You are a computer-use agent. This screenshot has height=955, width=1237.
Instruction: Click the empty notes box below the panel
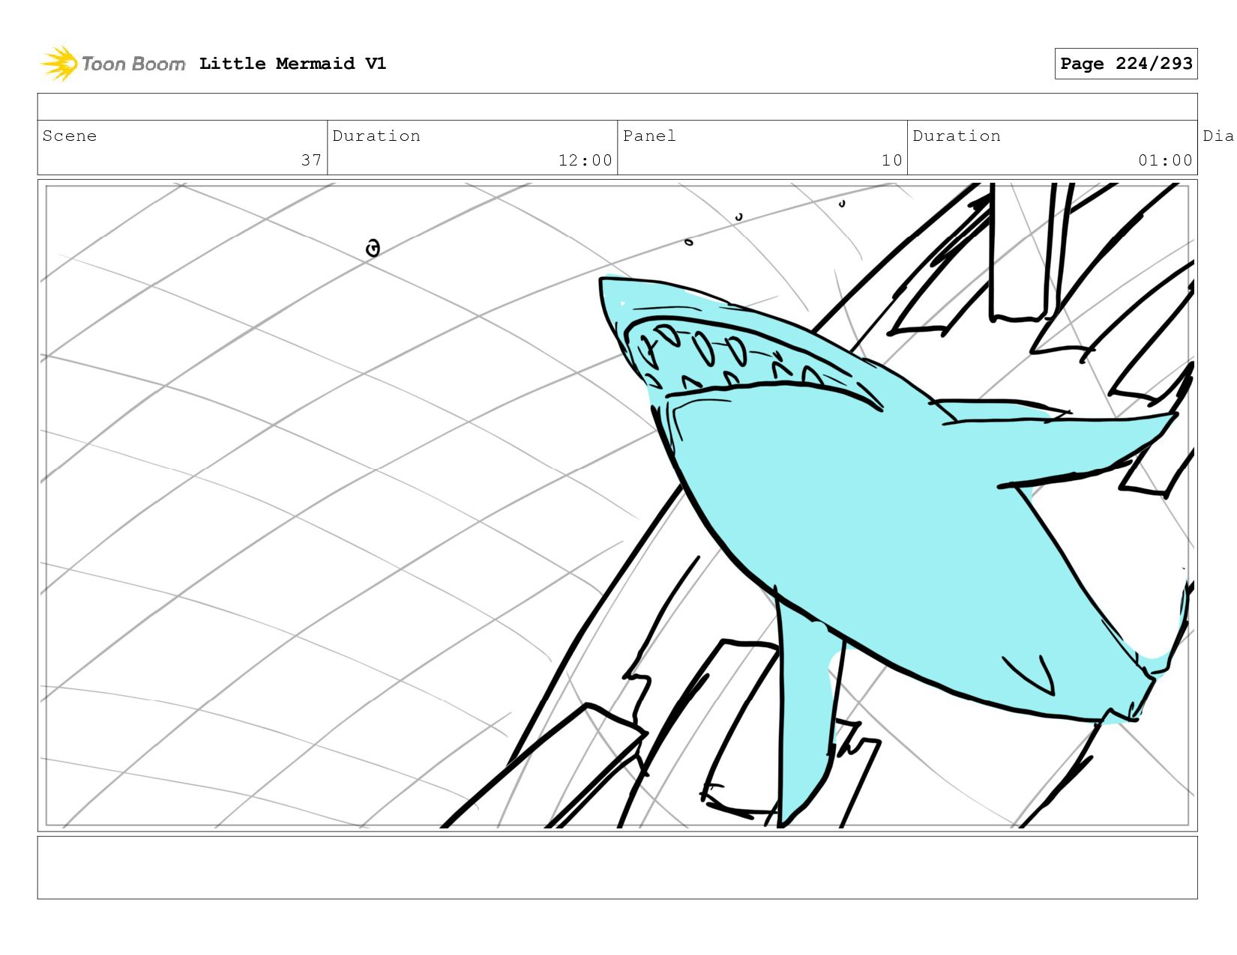click(x=617, y=867)
